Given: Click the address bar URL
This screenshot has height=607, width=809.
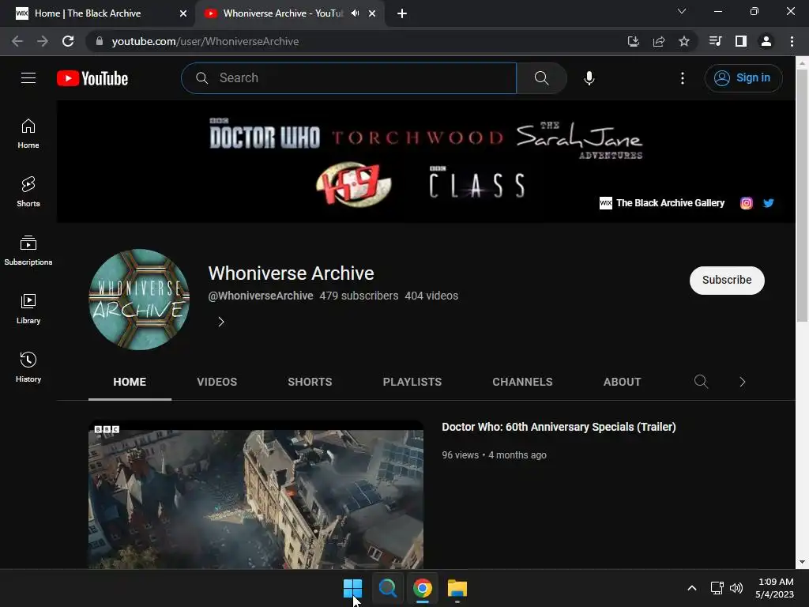Looking at the screenshot, I should click(x=205, y=41).
